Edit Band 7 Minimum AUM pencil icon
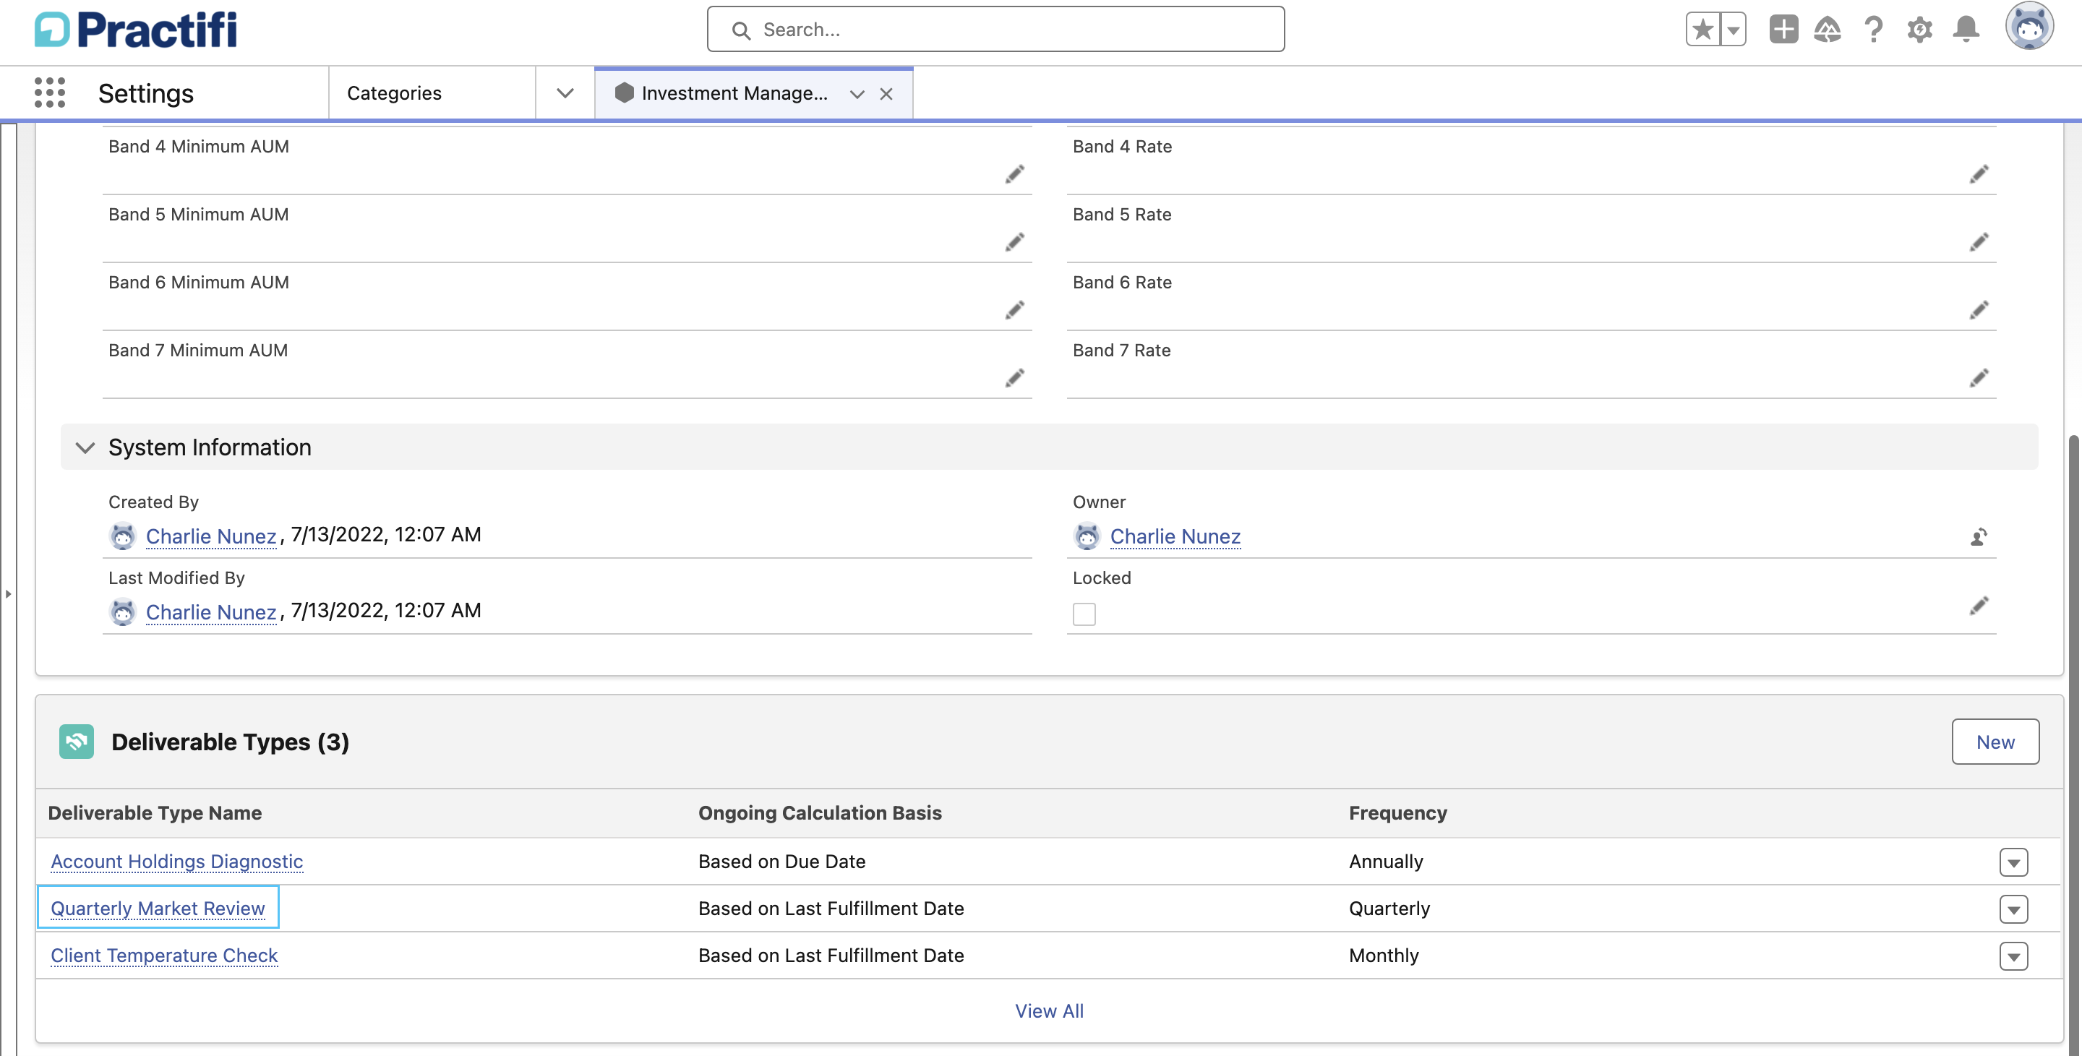 1014,377
